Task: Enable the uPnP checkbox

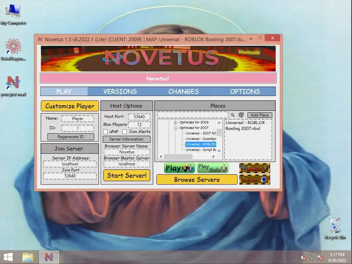Action: 105,132
